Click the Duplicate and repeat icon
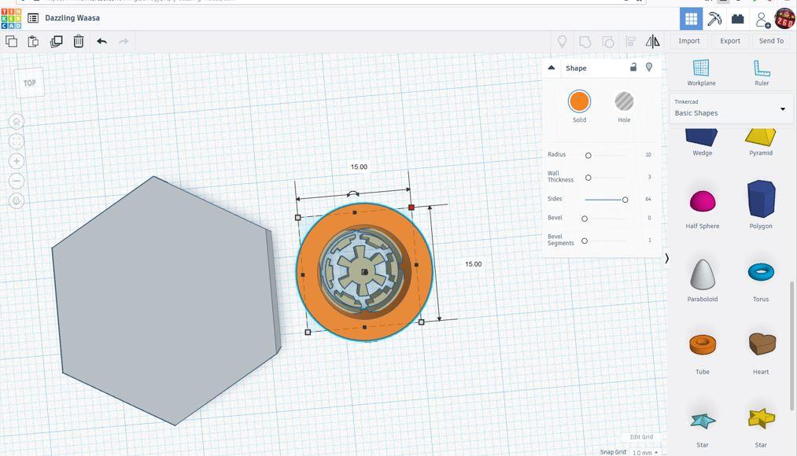 pyautogui.click(x=56, y=42)
